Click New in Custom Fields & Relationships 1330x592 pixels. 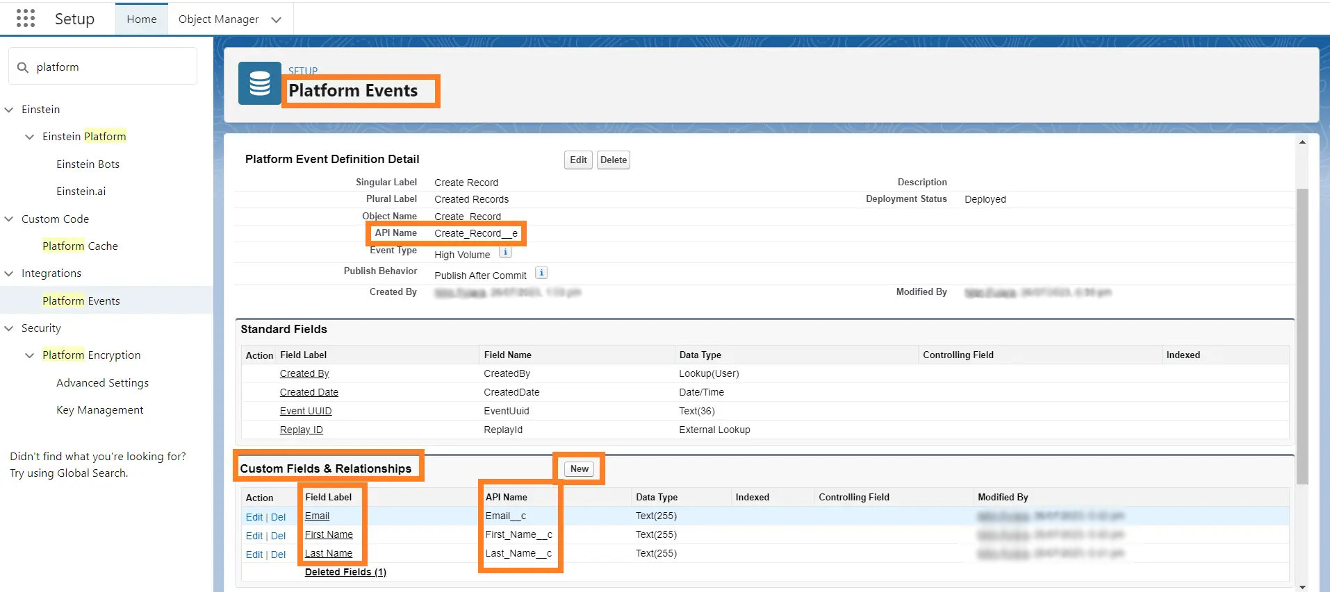580,469
